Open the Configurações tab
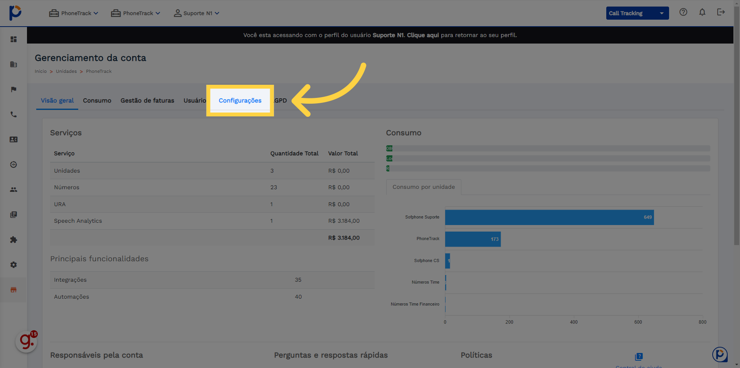Screen dimensions: 740x368 (x=240, y=101)
